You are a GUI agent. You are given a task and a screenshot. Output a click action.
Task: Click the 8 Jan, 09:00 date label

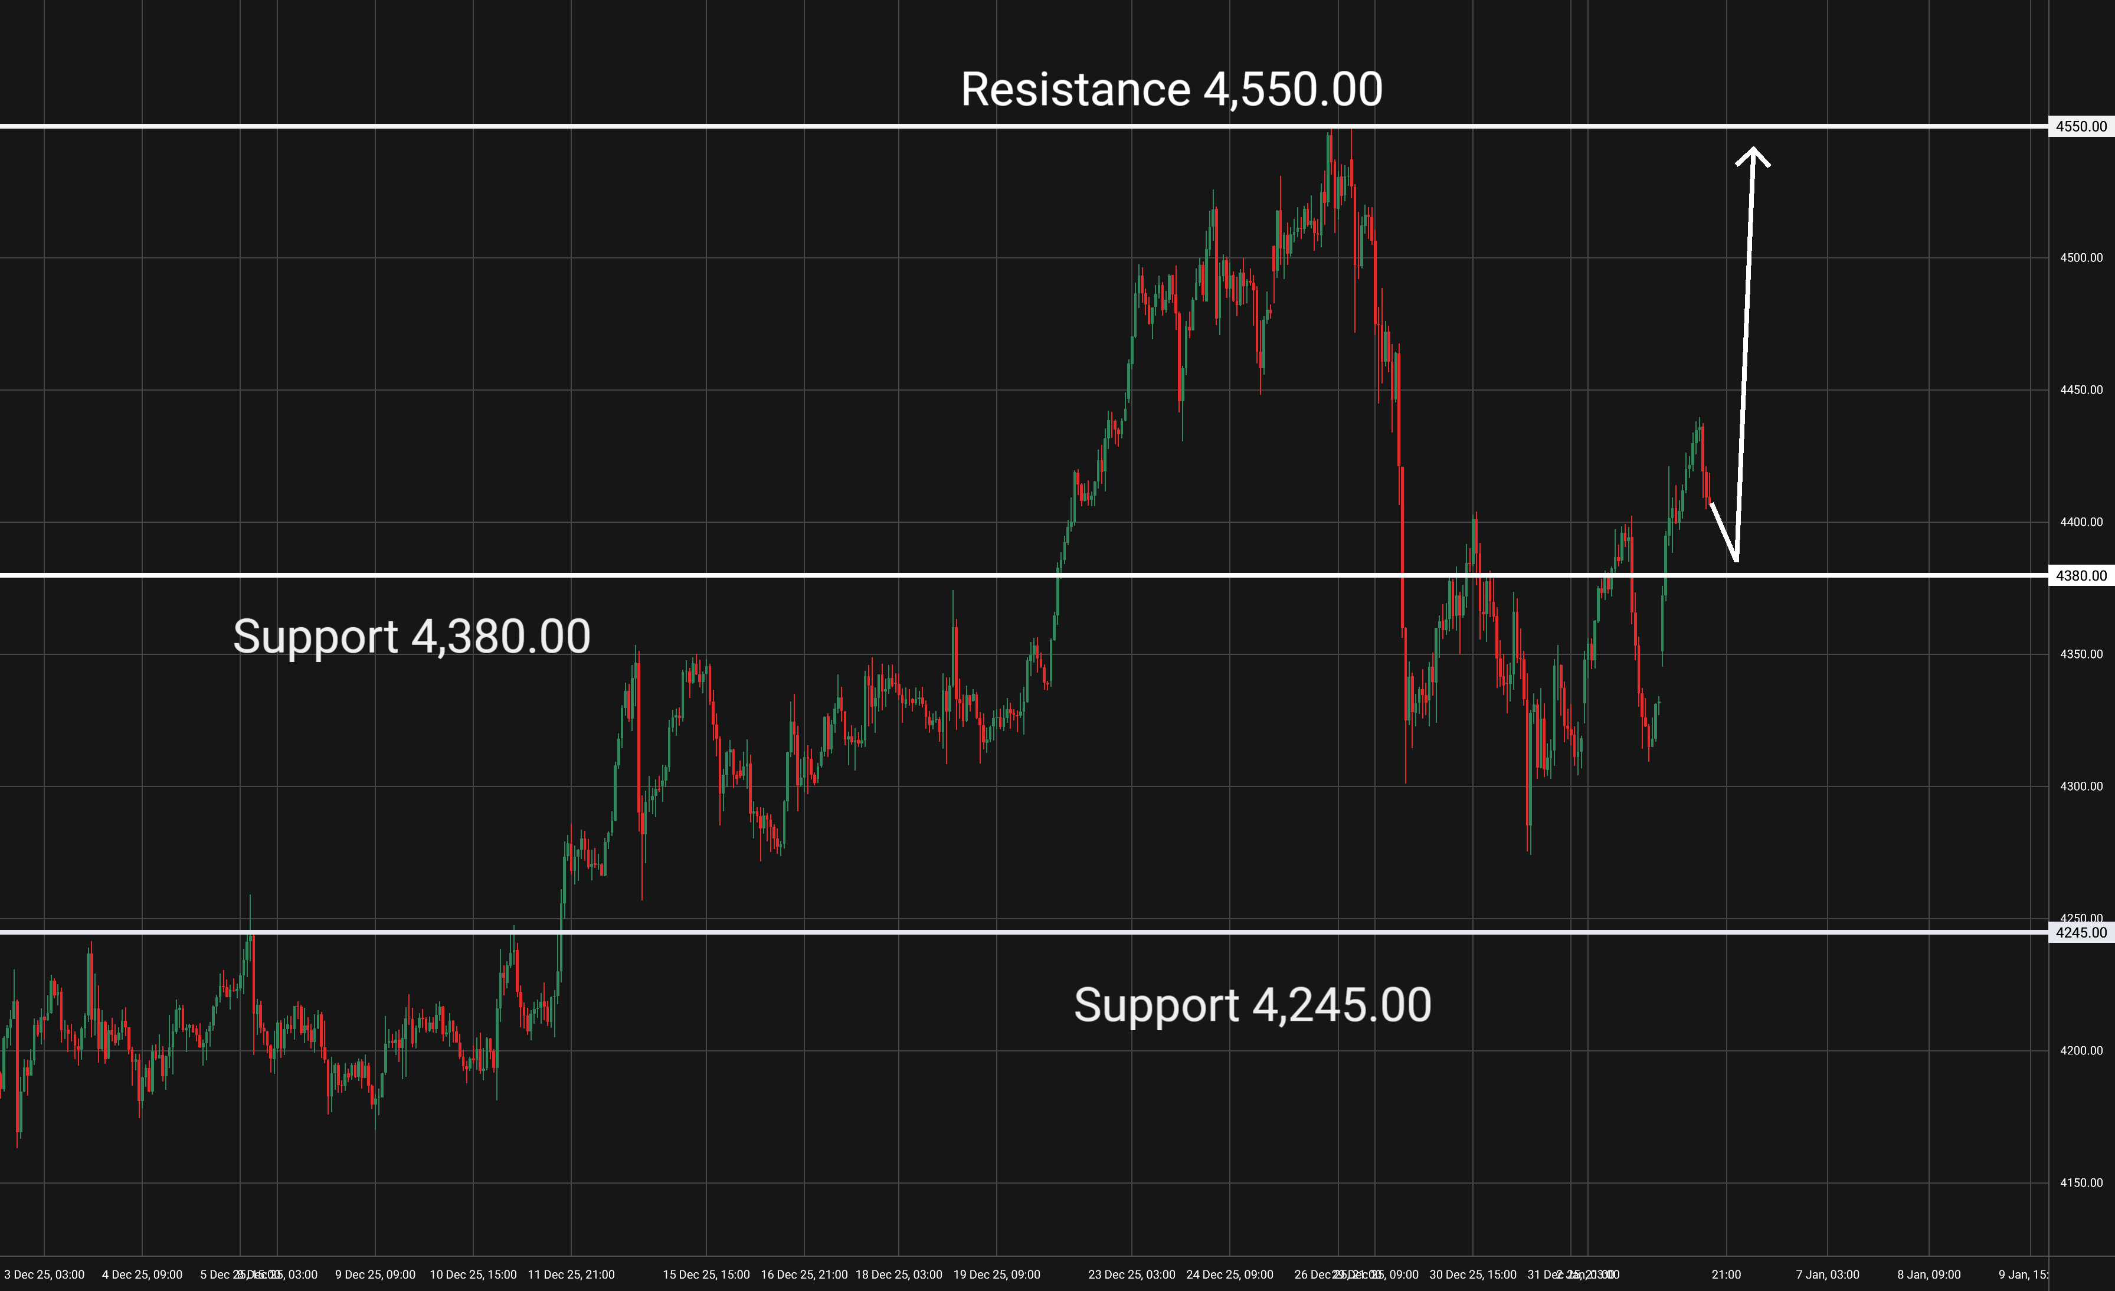coord(1929,1274)
